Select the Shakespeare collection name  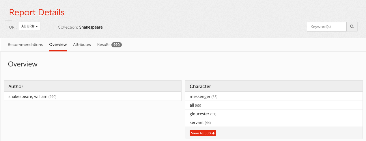pos(91,27)
